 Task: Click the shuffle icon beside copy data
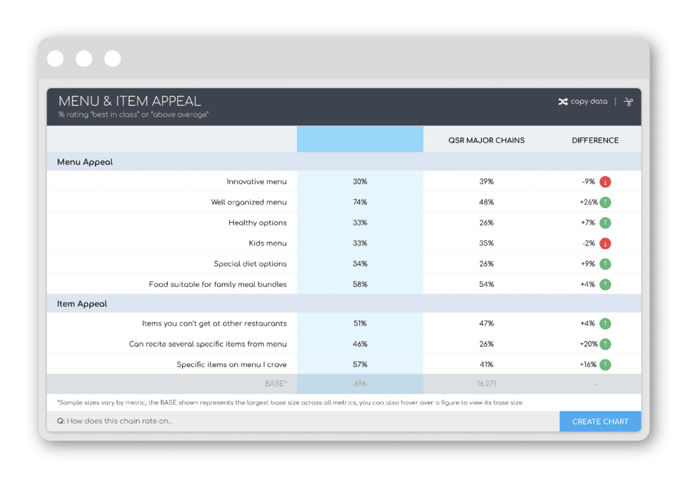coord(563,101)
